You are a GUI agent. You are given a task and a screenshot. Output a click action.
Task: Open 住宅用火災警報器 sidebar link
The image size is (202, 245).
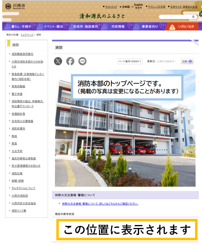click(x=23, y=121)
